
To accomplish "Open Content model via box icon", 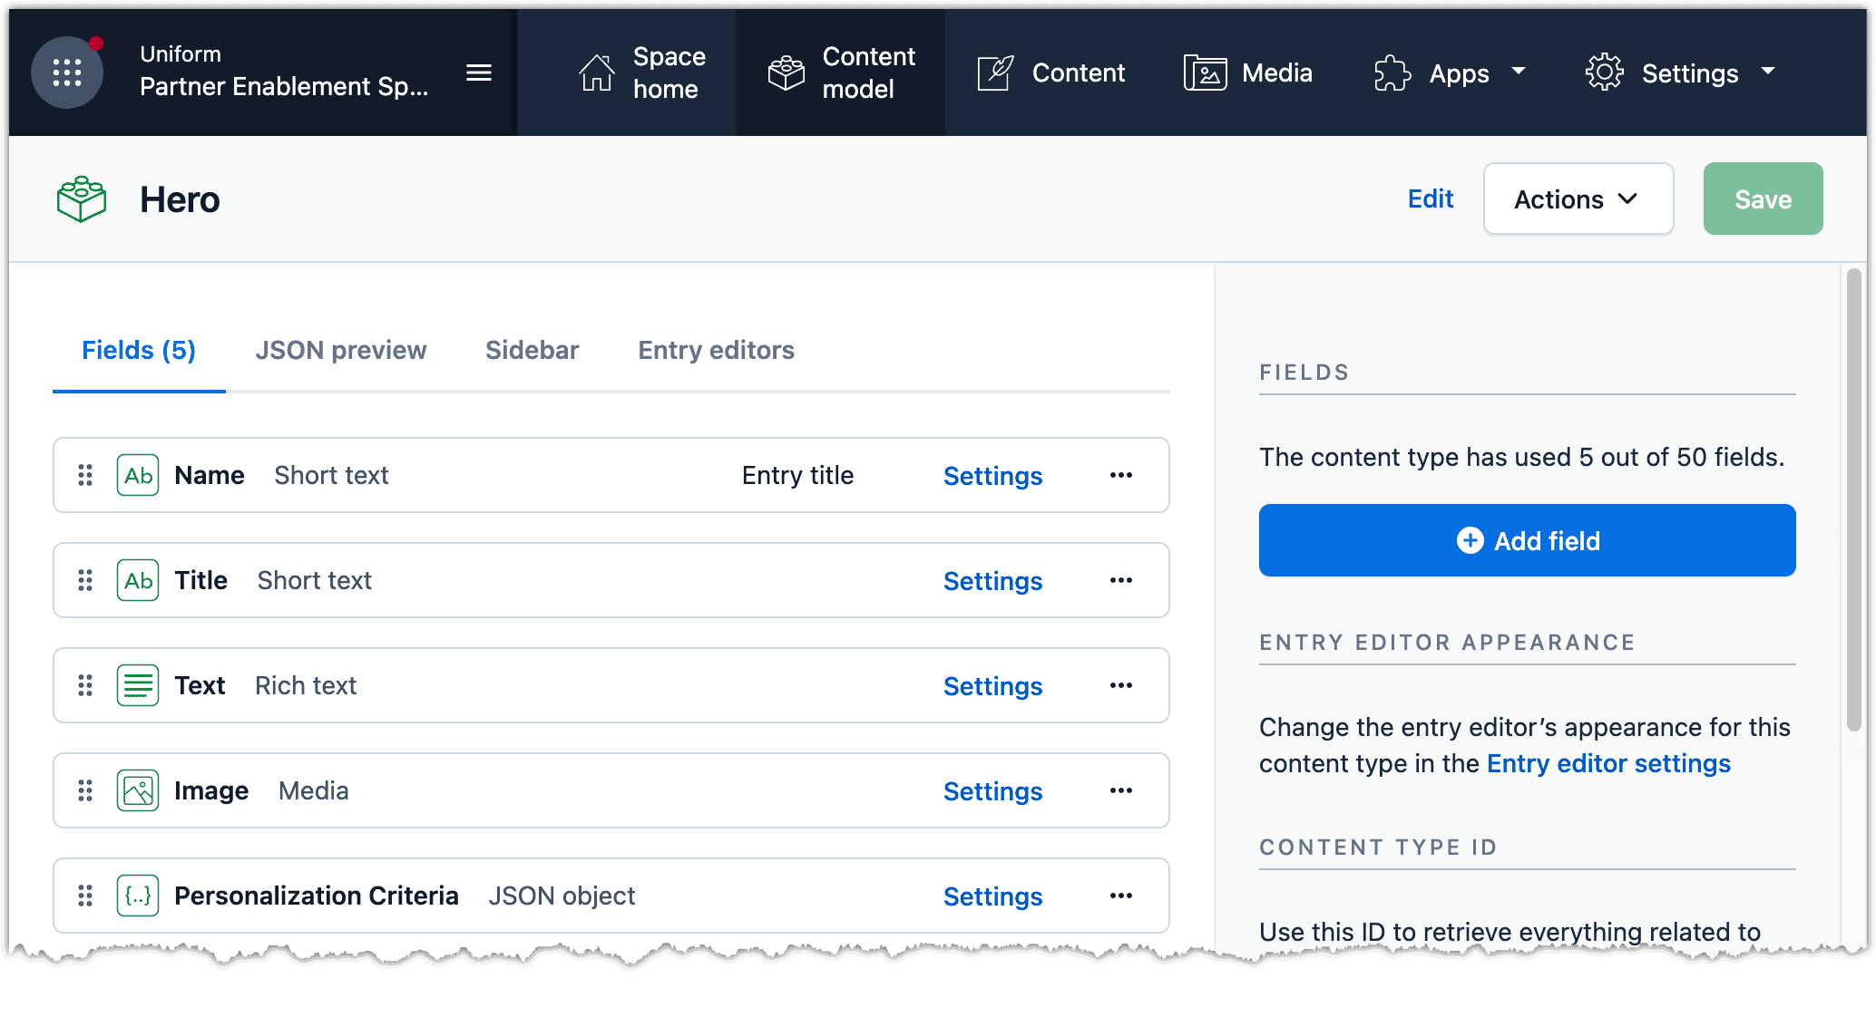I will pyautogui.click(x=786, y=73).
